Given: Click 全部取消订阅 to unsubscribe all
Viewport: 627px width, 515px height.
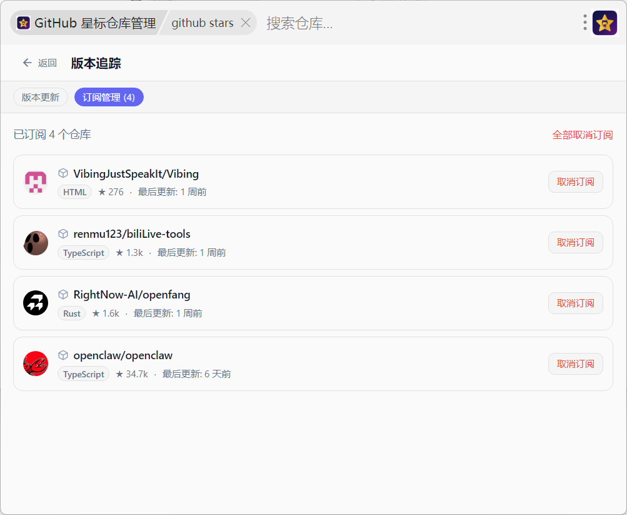Looking at the screenshot, I should tap(582, 135).
